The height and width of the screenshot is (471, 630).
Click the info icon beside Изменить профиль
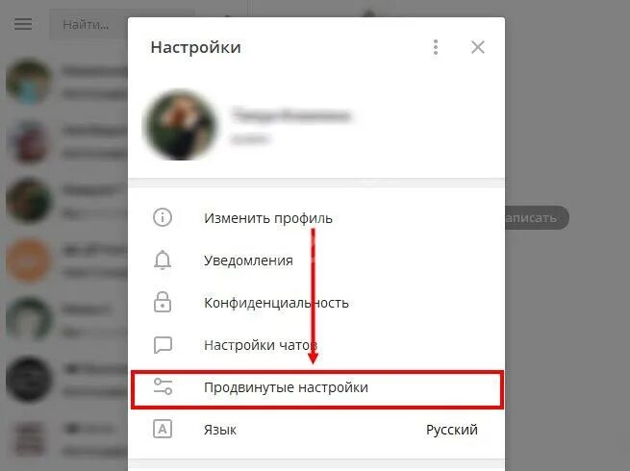coord(163,217)
